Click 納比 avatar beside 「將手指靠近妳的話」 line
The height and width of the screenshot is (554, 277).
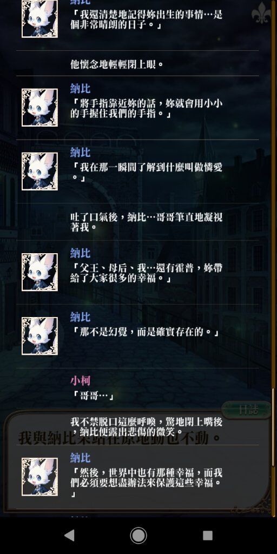[39, 108]
